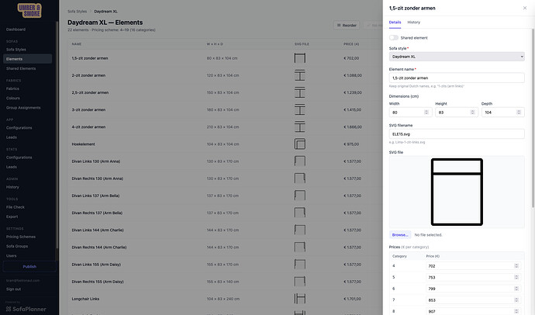535x315 pixels.
Task: Open Shared Elements in the sidebar
Action: [21, 68]
